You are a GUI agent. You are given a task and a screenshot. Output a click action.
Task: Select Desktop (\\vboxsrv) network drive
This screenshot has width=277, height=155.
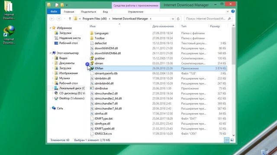tap(72, 98)
